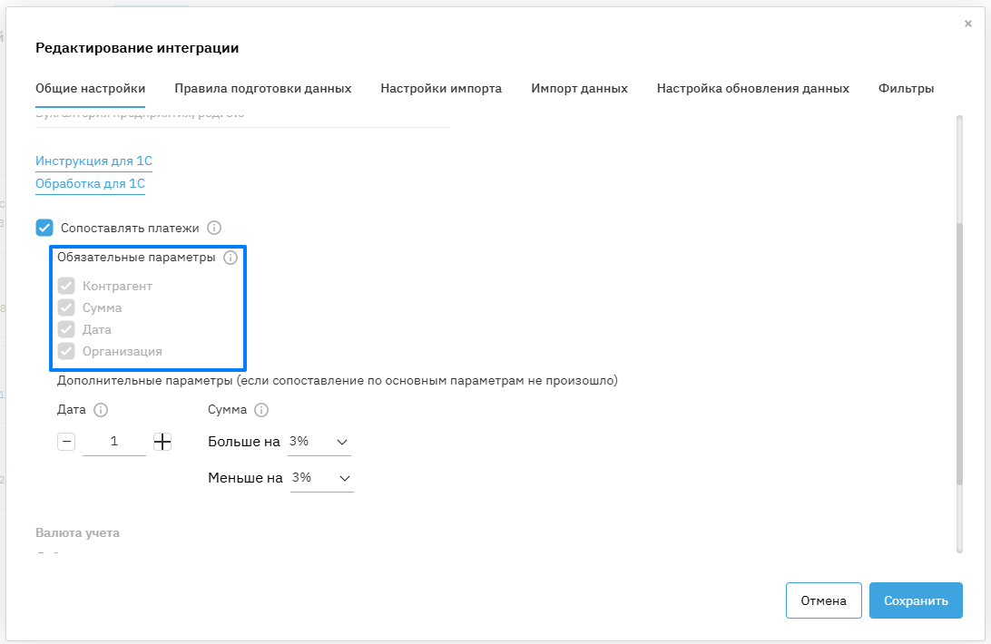Click info icon next to Сопоставлять платежи
Image resolution: width=991 pixels, height=644 pixels.
pyautogui.click(x=214, y=229)
